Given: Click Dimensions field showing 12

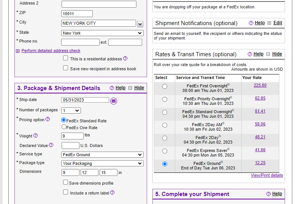Looking at the screenshot, I should pyautogui.click(x=89, y=172).
